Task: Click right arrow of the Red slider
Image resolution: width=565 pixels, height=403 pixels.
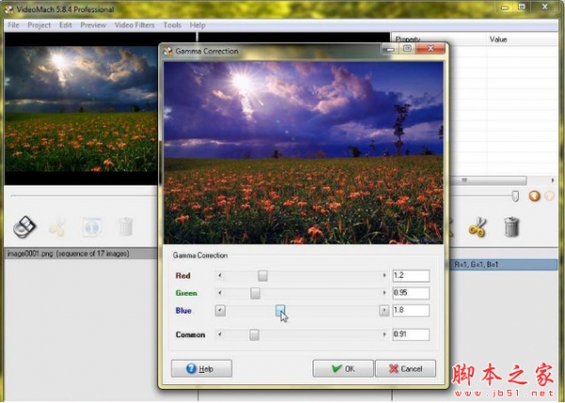Action: 384,276
